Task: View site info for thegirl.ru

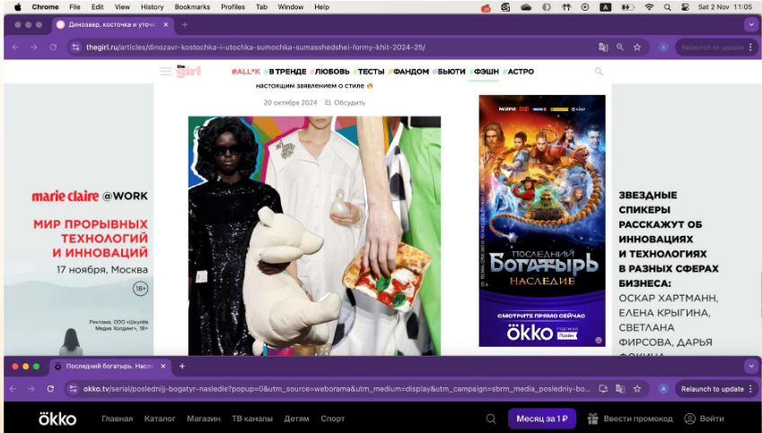Action: [74, 48]
